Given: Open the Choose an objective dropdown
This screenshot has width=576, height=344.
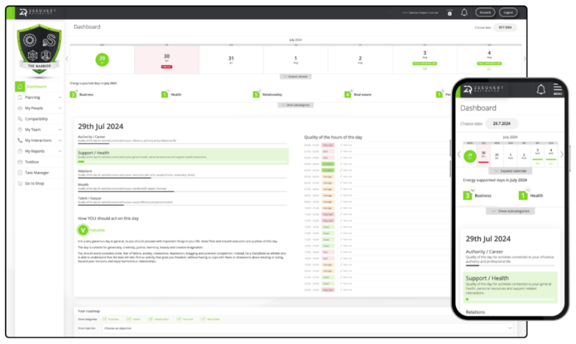Looking at the screenshot, I should (x=308, y=328).
